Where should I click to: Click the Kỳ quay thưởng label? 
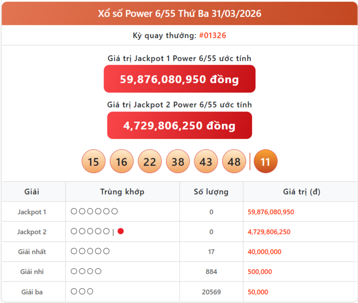click(x=165, y=35)
